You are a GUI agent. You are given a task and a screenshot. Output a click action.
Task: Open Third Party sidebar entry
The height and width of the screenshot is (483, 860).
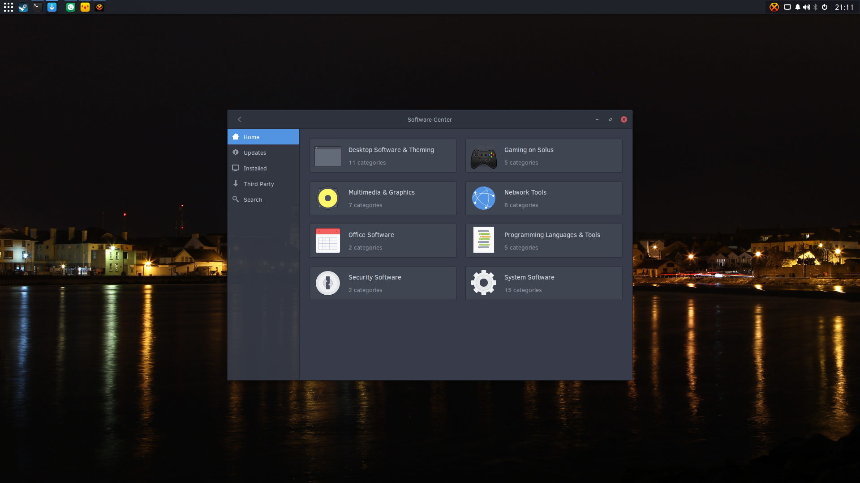coord(263,184)
